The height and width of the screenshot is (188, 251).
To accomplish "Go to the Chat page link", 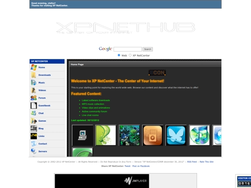I will click(41, 113).
